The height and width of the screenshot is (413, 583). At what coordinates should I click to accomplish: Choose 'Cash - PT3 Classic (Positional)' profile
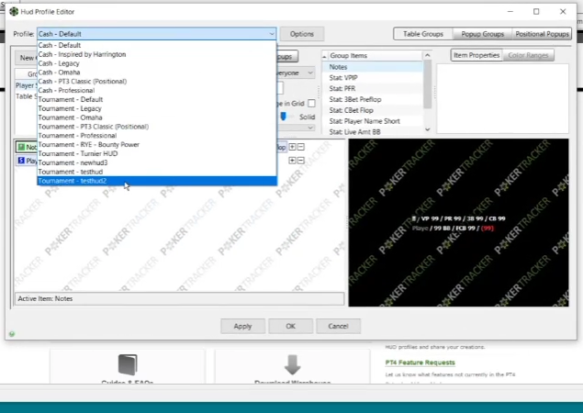[x=157, y=81]
